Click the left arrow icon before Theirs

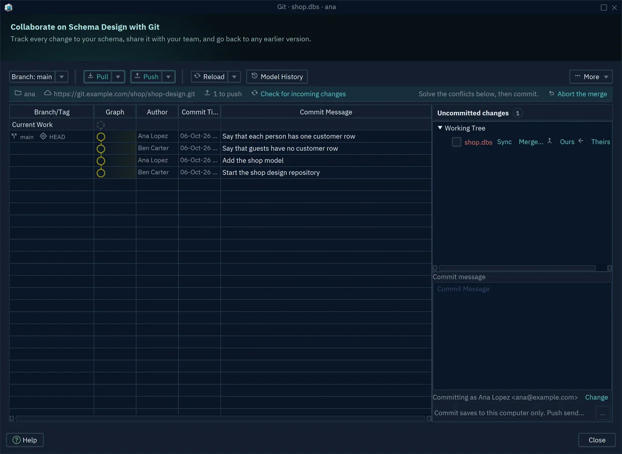click(581, 141)
